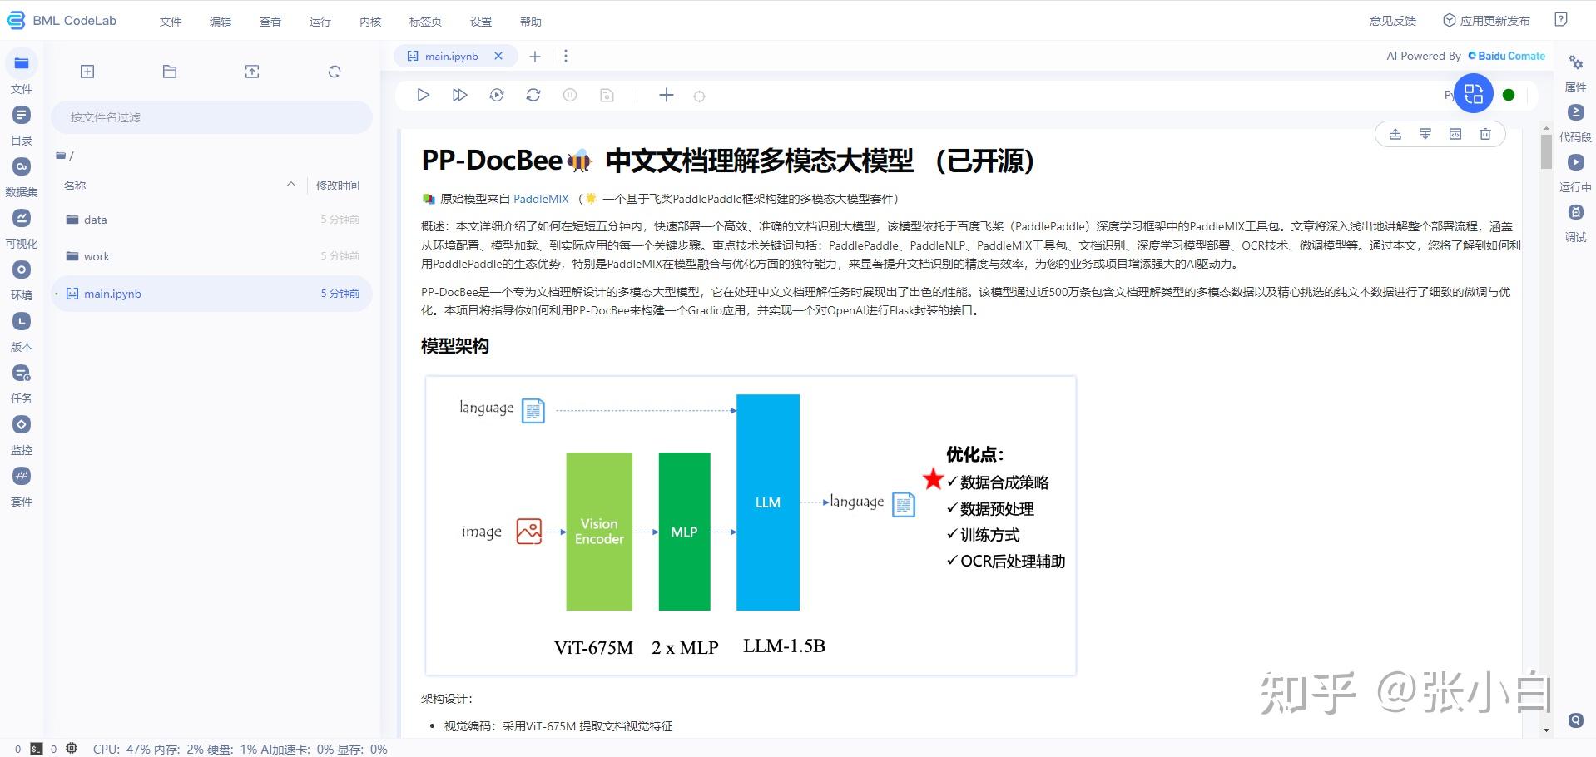Image resolution: width=1596 pixels, height=757 pixels.
Task: Click the 监控 sidebar icon
Action: (x=22, y=424)
